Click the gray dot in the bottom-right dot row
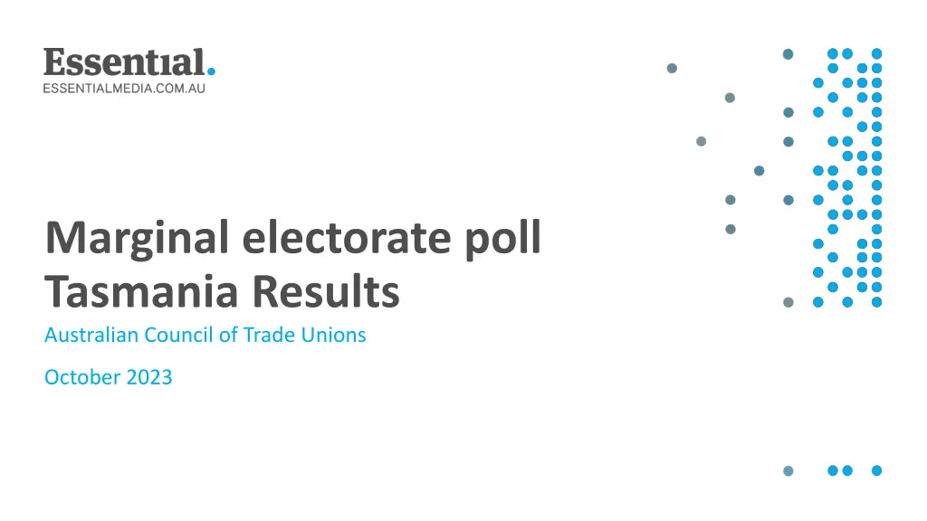 [x=788, y=470]
